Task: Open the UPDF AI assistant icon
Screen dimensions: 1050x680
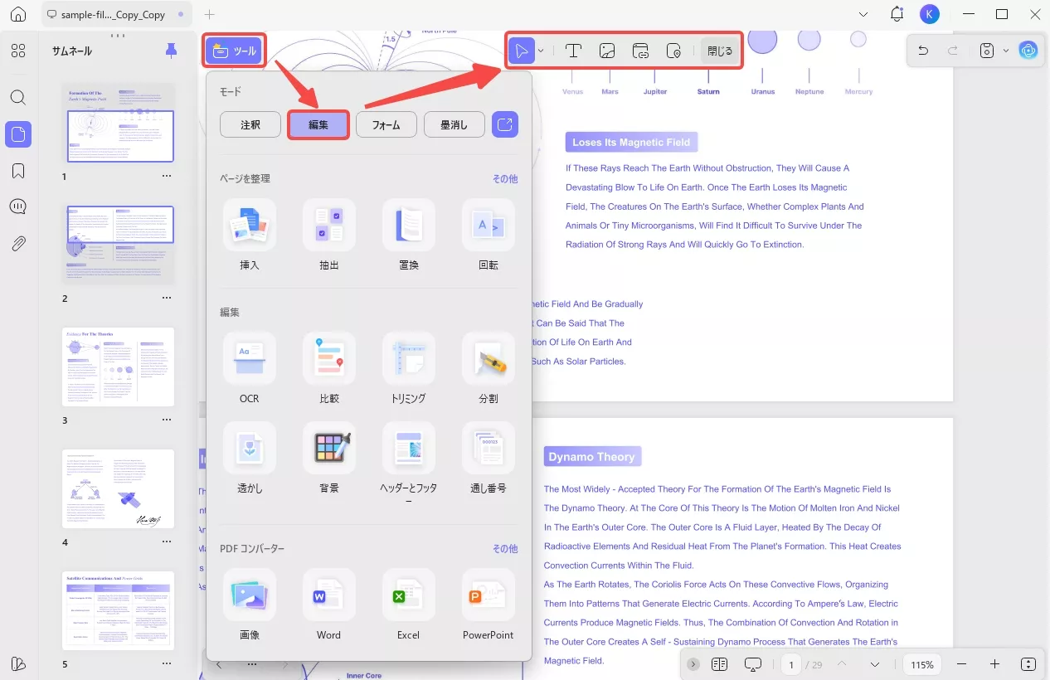Action: click(x=1029, y=51)
